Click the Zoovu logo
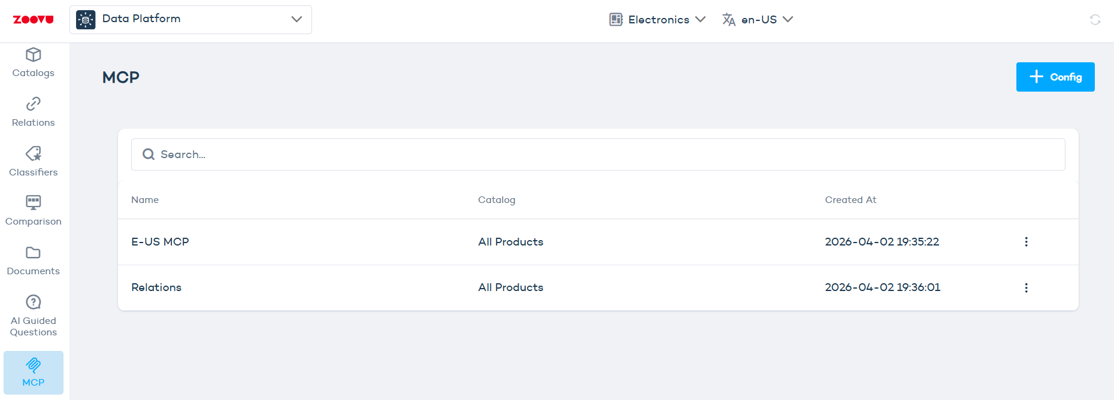The width and height of the screenshot is (1114, 400). (34, 20)
